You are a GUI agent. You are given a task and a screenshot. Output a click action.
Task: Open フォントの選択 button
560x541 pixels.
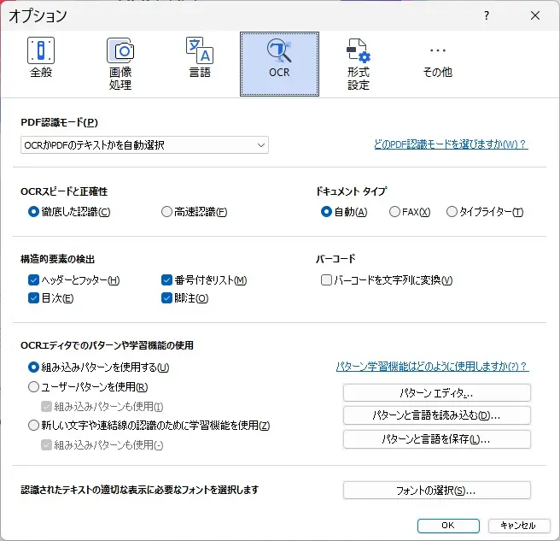pos(437,491)
